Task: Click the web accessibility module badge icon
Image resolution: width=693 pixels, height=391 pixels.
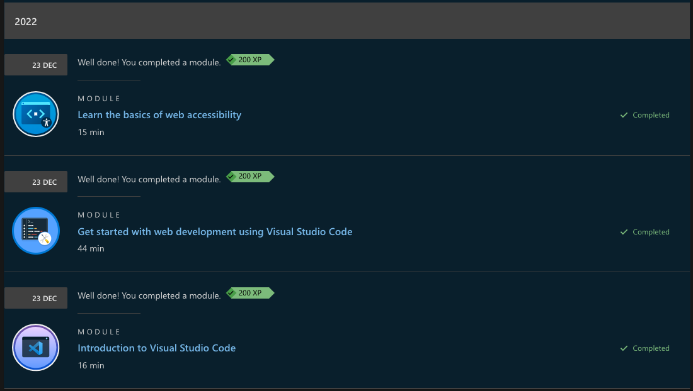Action: tap(36, 114)
